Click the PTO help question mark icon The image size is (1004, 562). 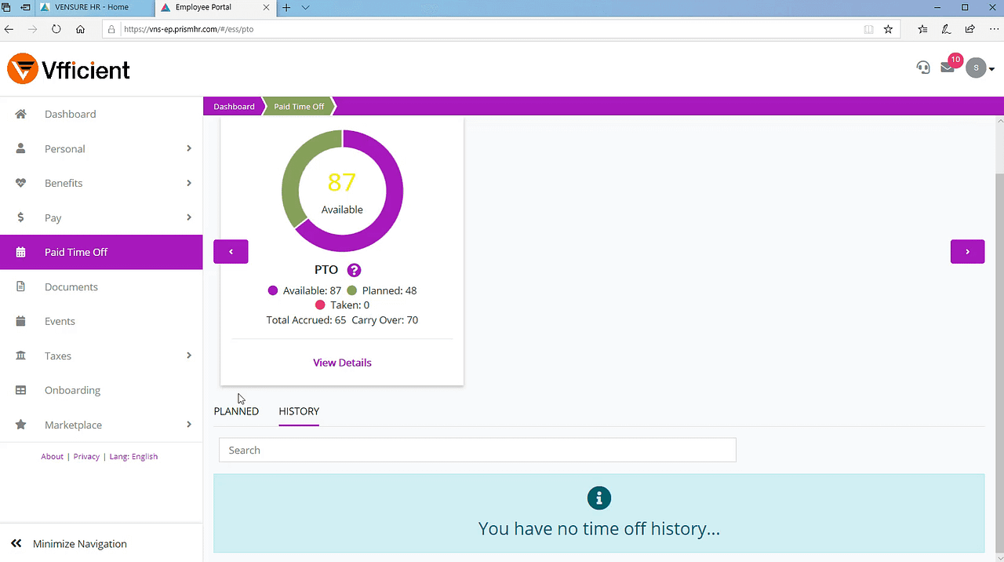[354, 270]
